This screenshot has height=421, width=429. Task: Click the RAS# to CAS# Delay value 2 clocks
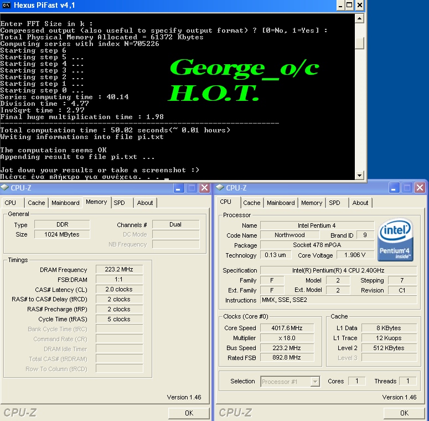(x=119, y=299)
